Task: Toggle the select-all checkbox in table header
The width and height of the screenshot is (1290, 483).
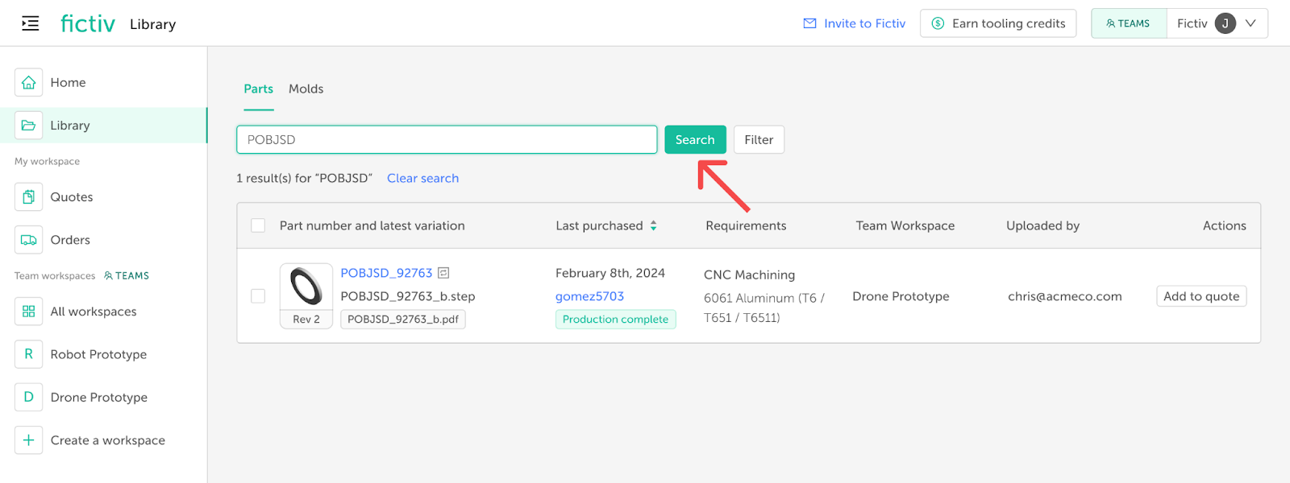Action: (x=258, y=225)
